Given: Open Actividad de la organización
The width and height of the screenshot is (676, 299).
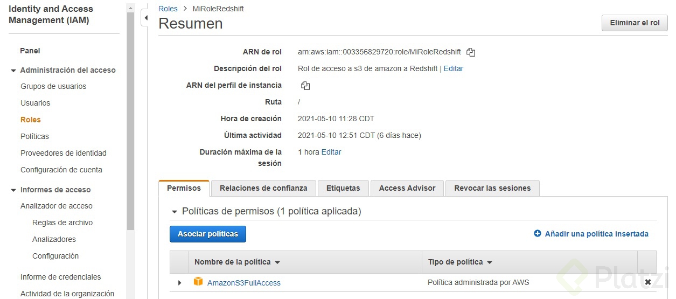Looking at the screenshot, I should tap(67, 294).
